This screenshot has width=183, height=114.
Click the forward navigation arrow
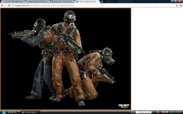point(5,5)
